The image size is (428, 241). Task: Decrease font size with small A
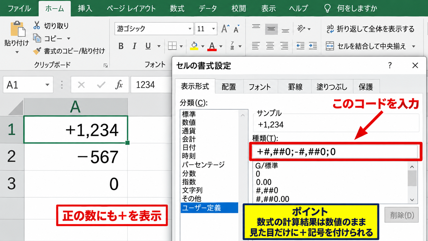tap(237, 29)
